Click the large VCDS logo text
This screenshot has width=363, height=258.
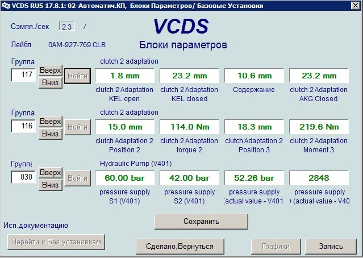point(181,26)
